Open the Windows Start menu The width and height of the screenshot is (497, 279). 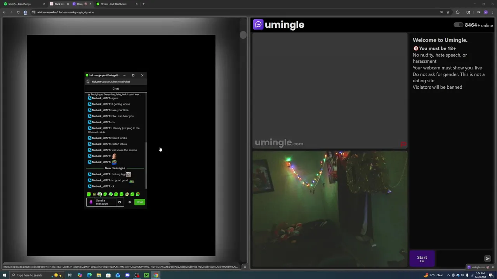(x=4, y=275)
